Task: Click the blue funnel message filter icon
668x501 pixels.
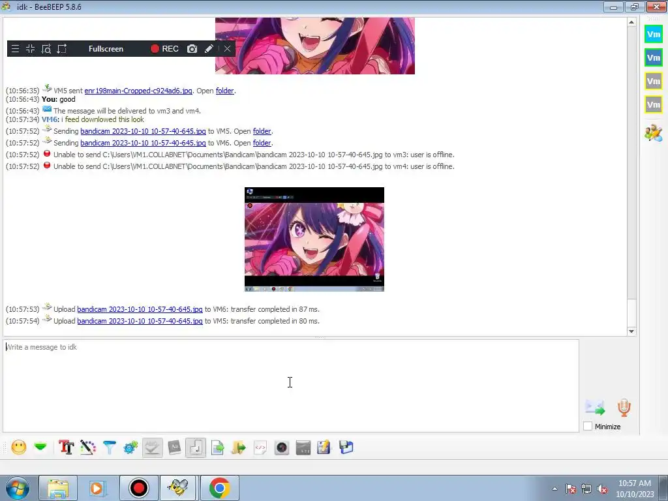Action: (110, 448)
